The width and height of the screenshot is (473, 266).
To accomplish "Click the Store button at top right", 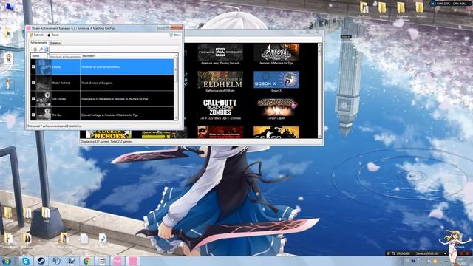I will pyautogui.click(x=175, y=35).
